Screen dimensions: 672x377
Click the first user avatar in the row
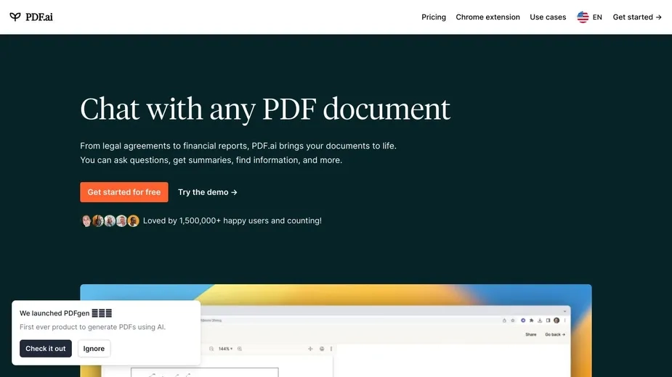pyautogui.click(x=86, y=221)
